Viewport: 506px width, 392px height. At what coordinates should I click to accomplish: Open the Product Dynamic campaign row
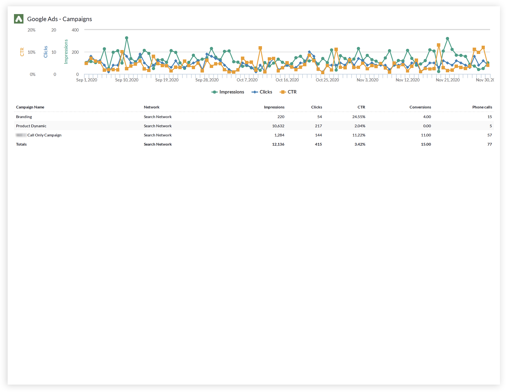coord(31,126)
